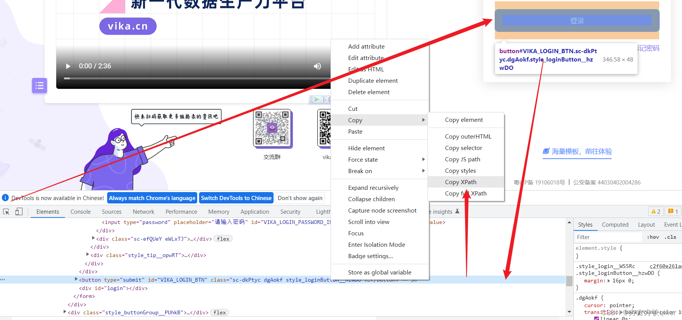682x320 pixels.
Task: Open the Styles pane tab
Action: [585, 225]
